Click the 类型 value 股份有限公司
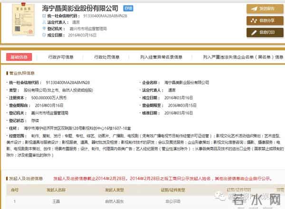The width and height of the screenshot is (285, 209). click(x=58, y=90)
